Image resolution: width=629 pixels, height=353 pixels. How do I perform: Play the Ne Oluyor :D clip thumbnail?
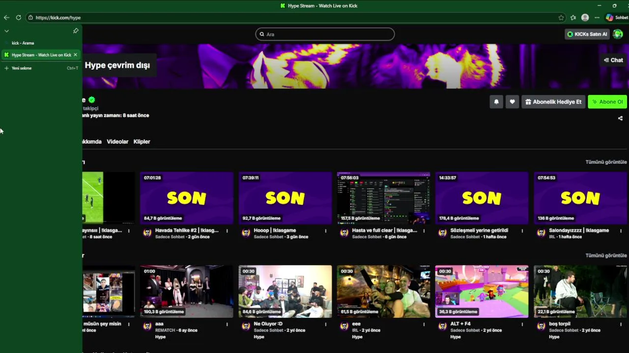(285, 292)
